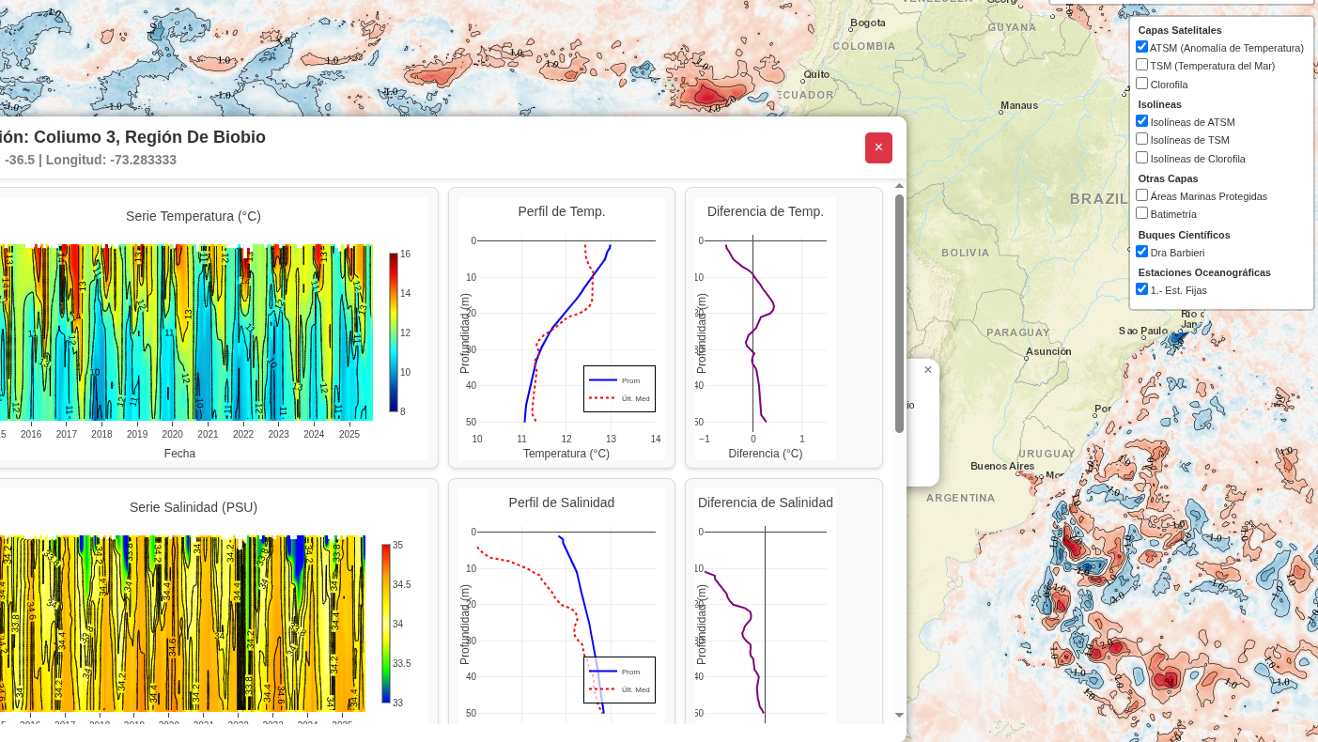Uncheck the Dra Barbieri vessel

(x=1141, y=252)
